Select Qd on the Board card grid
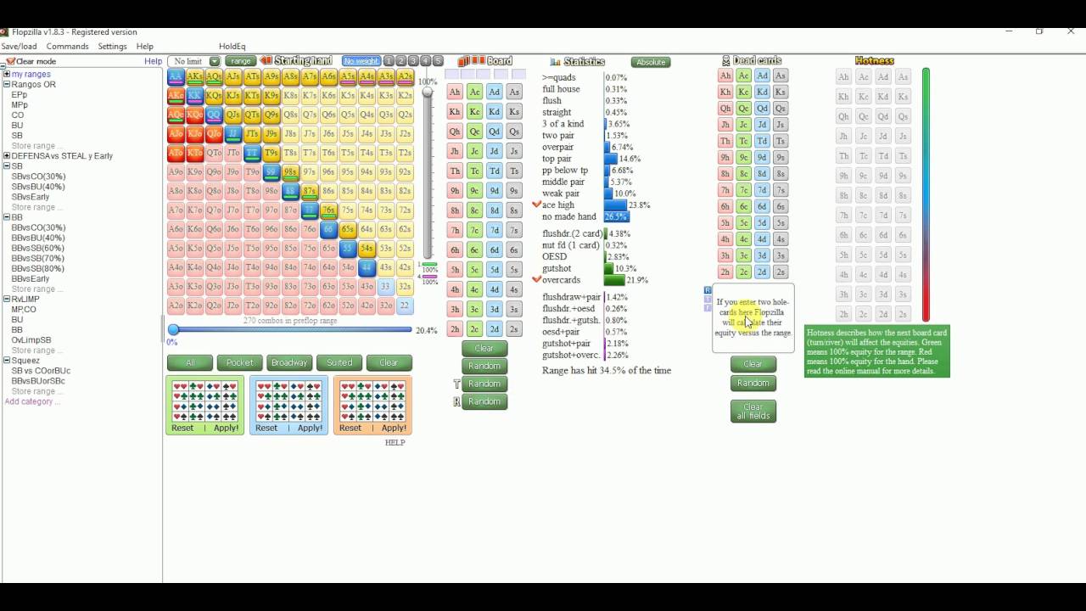The width and height of the screenshot is (1086, 611). [495, 132]
